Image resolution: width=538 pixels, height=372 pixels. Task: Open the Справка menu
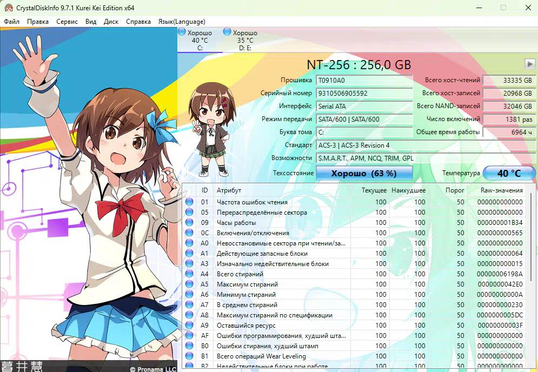tap(138, 22)
